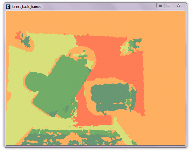Minimize the kinect_basic_frames window

click(x=160, y=6)
